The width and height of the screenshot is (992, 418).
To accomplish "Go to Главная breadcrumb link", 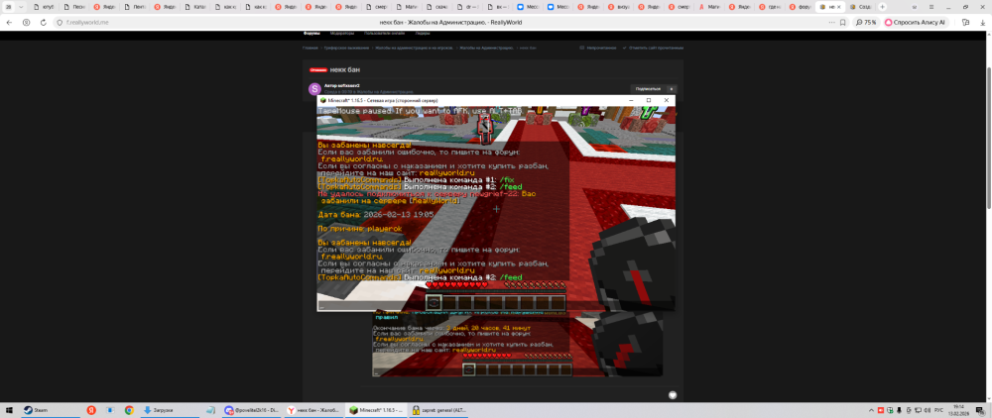I will coord(310,48).
